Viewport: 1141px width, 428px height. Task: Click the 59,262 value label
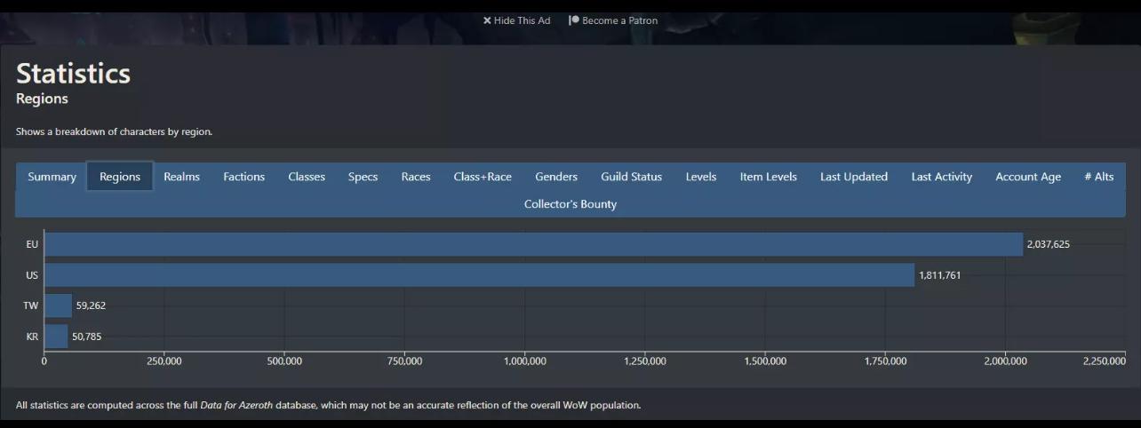tap(91, 305)
